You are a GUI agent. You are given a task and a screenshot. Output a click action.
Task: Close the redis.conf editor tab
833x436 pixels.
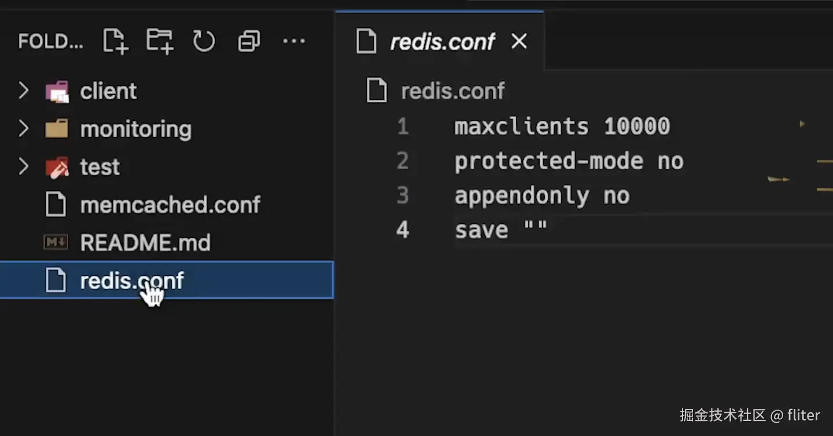[519, 41]
